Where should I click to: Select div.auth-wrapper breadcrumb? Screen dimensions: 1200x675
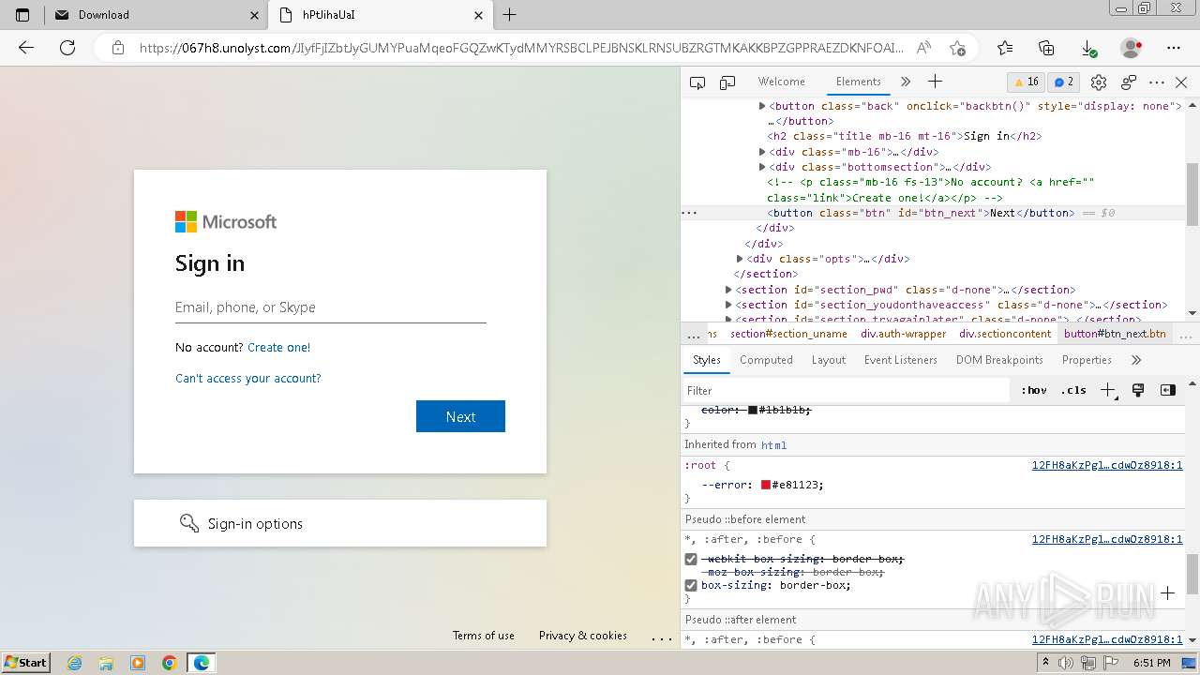pyautogui.click(x=904, y=334)
